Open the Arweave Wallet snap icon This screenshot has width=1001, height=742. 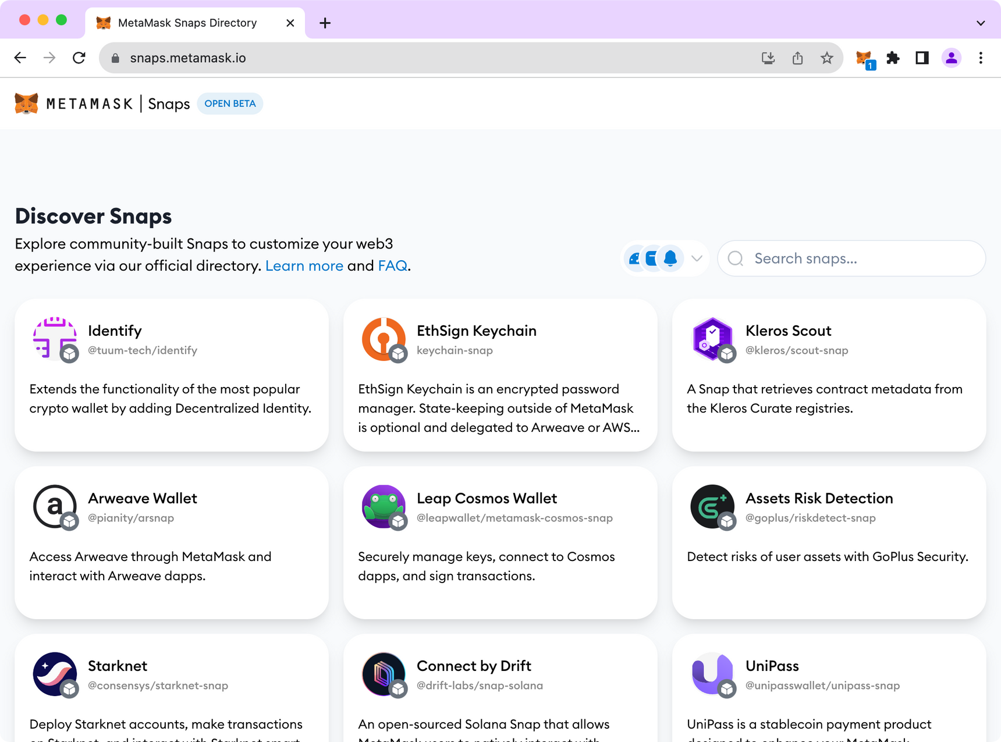54,506
